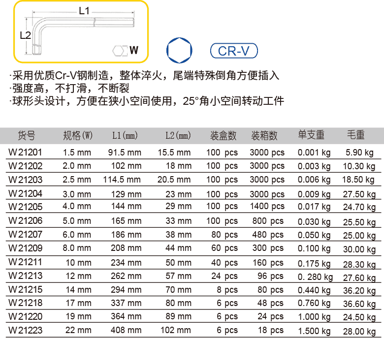Click the description line starting 球形头设计

pos(147,101)
